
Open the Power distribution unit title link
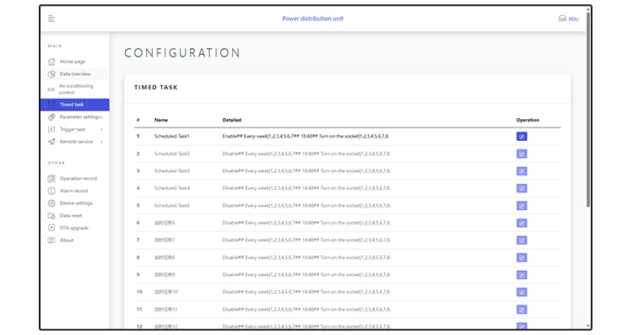pyautogui.click(x=313, y=19)
